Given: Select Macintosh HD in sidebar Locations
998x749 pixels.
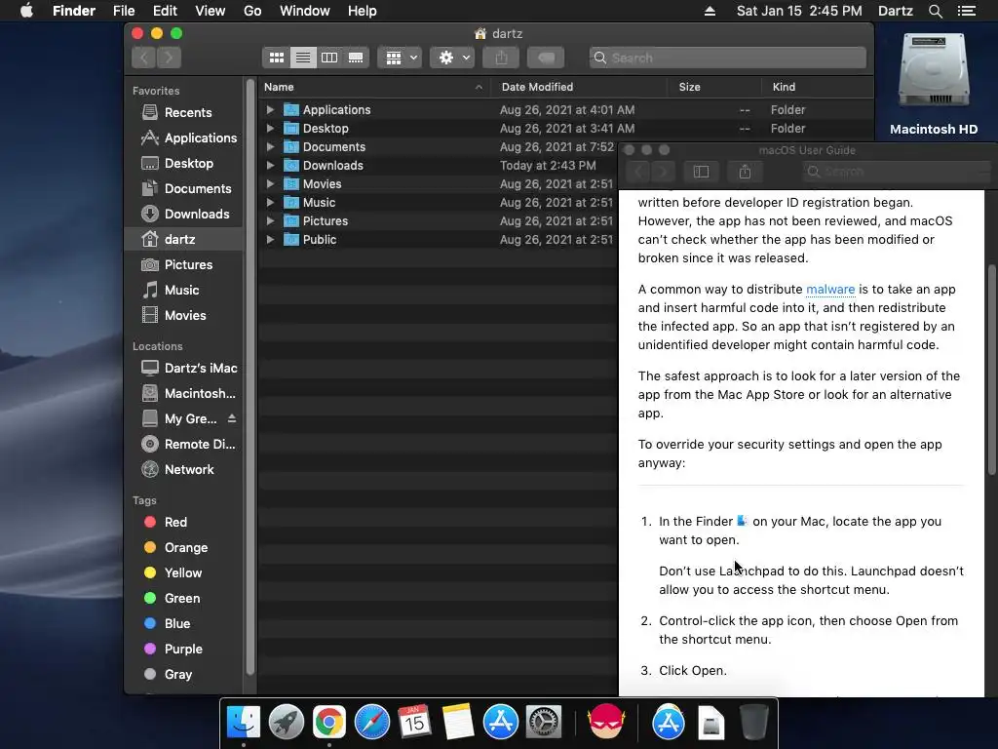Looking at the screenshot, I should (184, 394).
